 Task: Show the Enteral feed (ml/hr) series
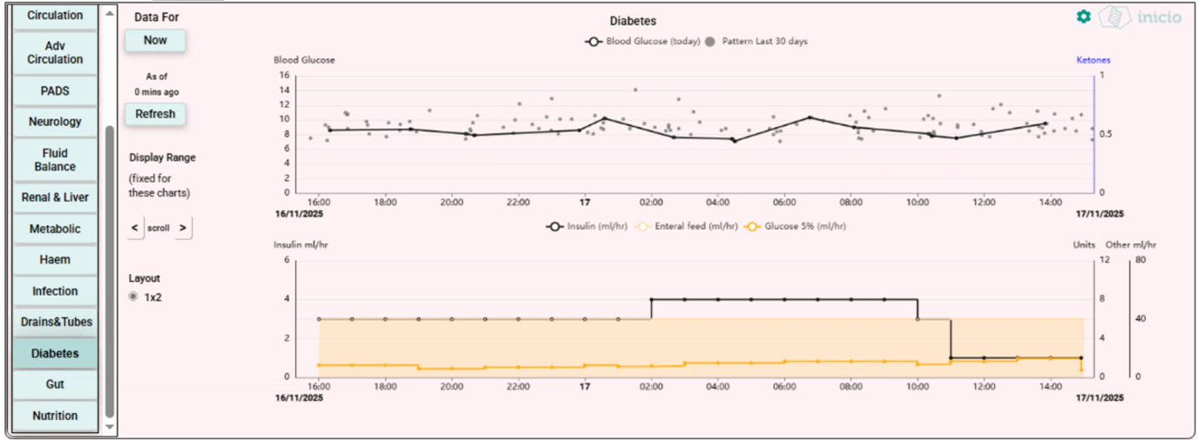(x=681, y=226)
